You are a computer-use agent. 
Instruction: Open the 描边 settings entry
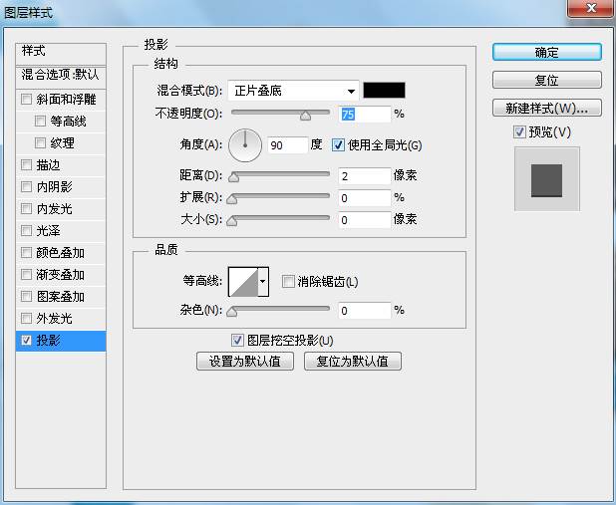48,165
